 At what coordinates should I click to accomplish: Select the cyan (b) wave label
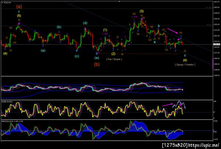(59, 27)
